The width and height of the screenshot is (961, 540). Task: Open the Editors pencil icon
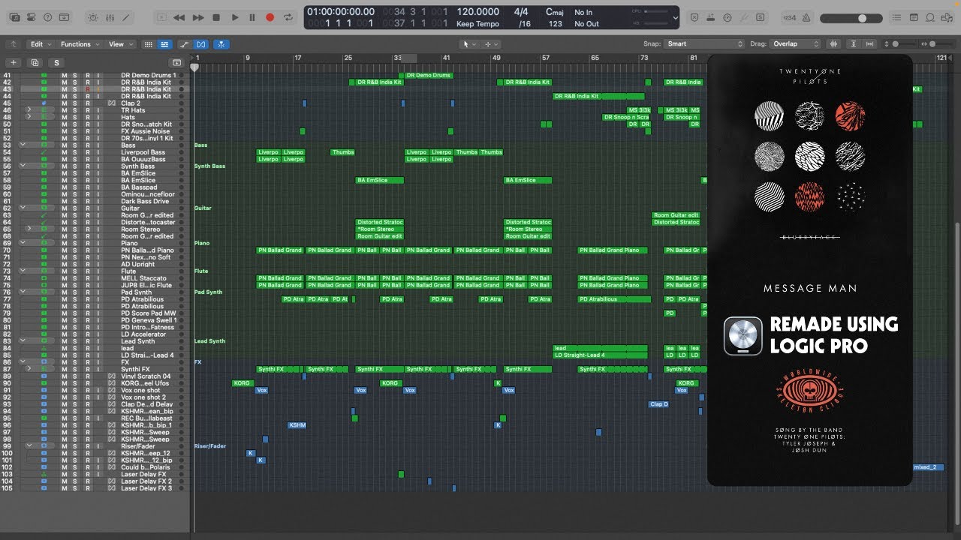point(126,17)
